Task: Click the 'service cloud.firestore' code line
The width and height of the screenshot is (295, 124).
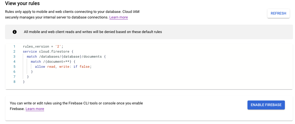Action: (48, 52)
